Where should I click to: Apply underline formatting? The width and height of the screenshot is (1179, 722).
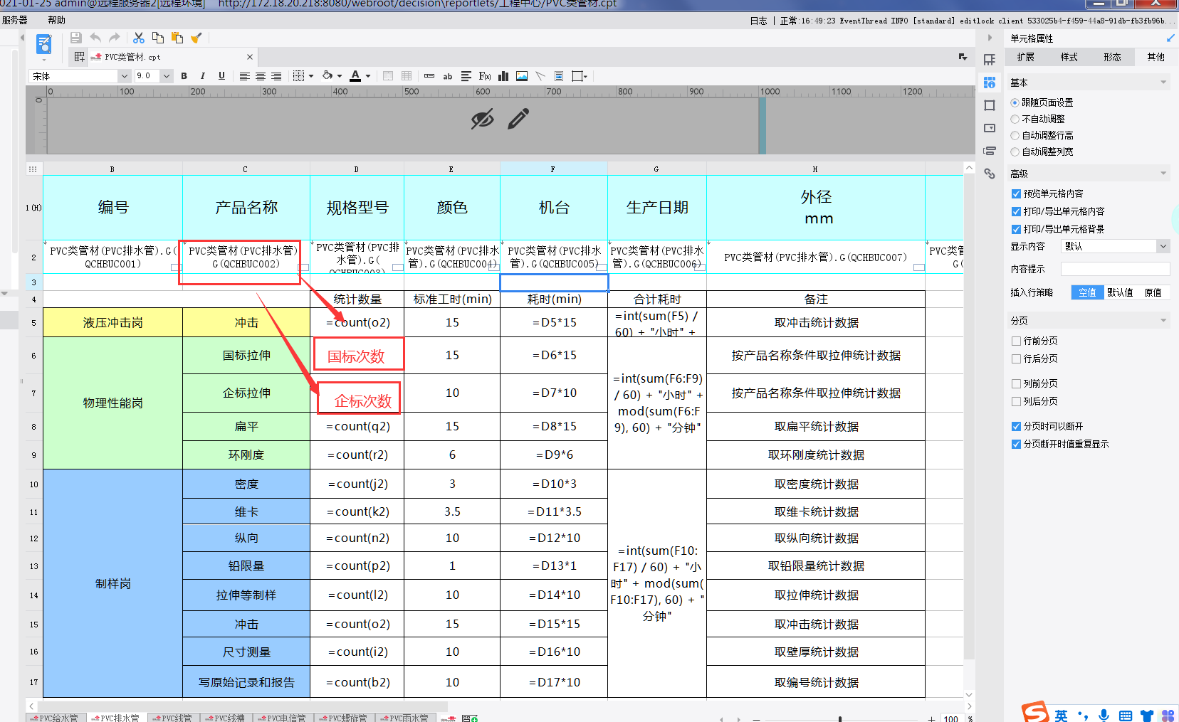click(221, 76)
